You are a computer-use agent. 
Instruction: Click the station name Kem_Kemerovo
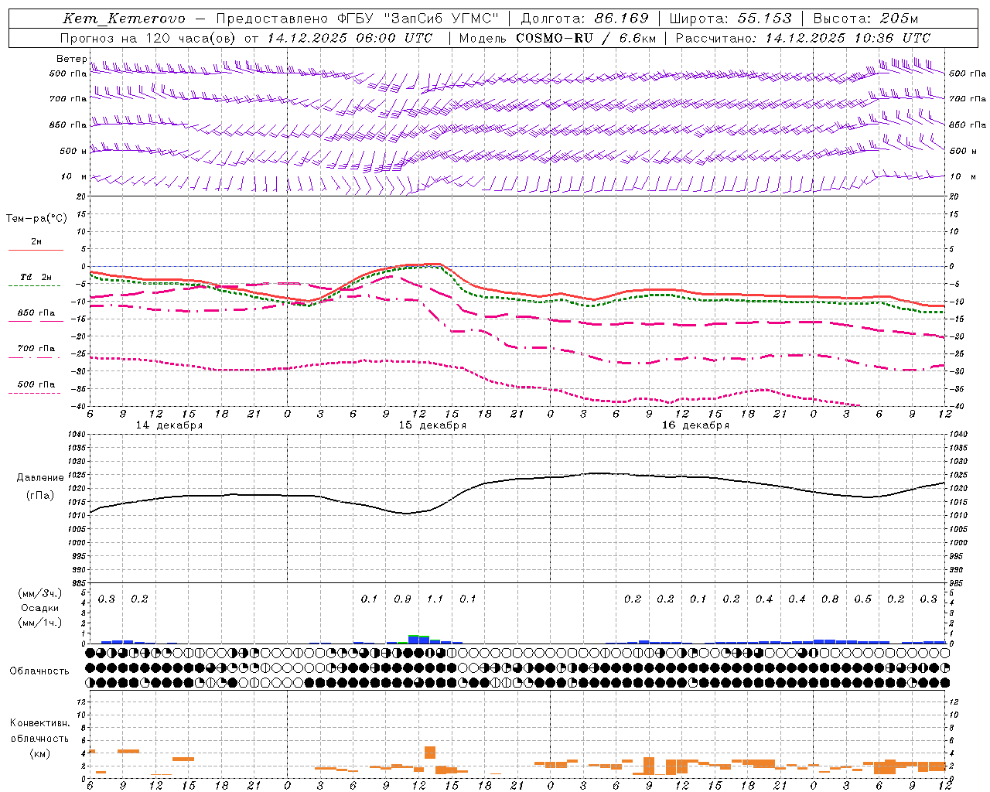point(124,19)
